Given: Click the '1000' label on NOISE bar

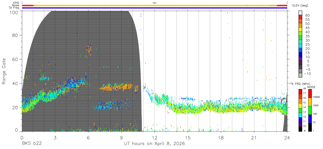Looking at the screenshot, I should [315, 105].
